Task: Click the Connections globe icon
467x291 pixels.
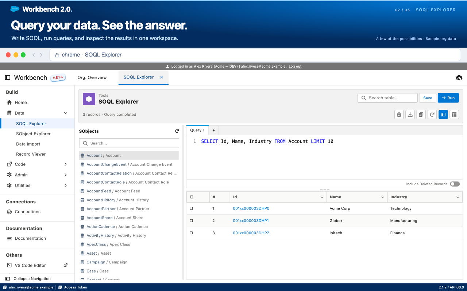Action: click(x=9, y=212)
